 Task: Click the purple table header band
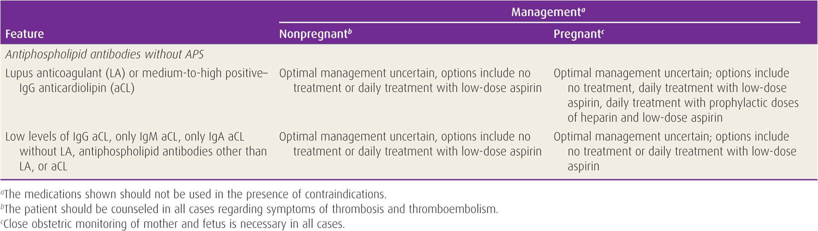click(x=409, y=22)
